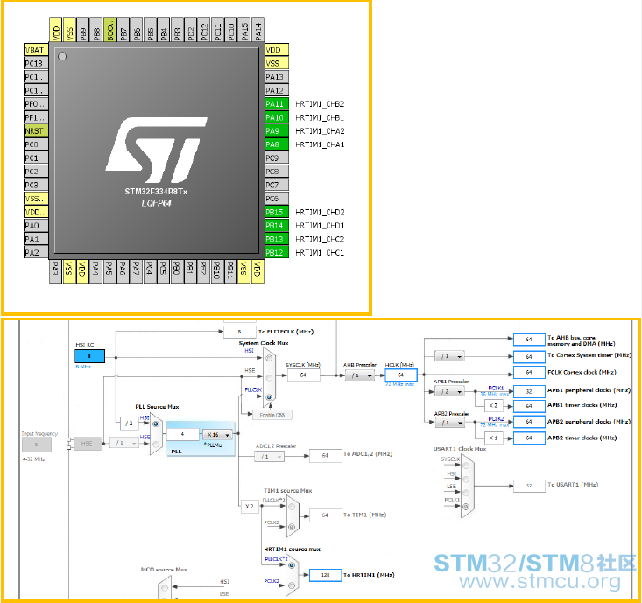Click the HSI RC 8 MHz value box
Image resolution: width=642 pixels, height=603 pixels.
[89, 356]
